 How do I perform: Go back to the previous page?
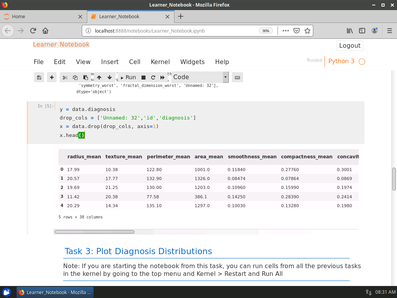8,31
